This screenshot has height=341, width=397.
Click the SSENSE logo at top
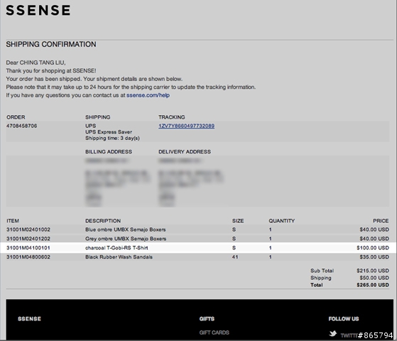[x=38, y=11]
